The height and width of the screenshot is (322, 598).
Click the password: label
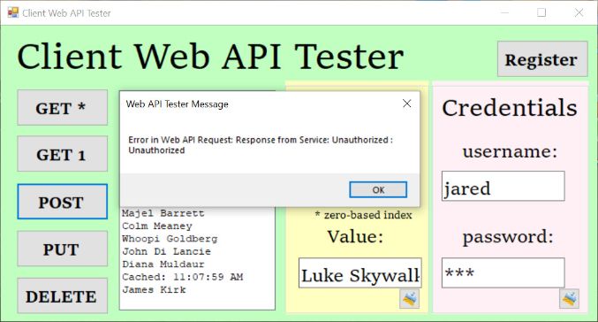(508, 237)
